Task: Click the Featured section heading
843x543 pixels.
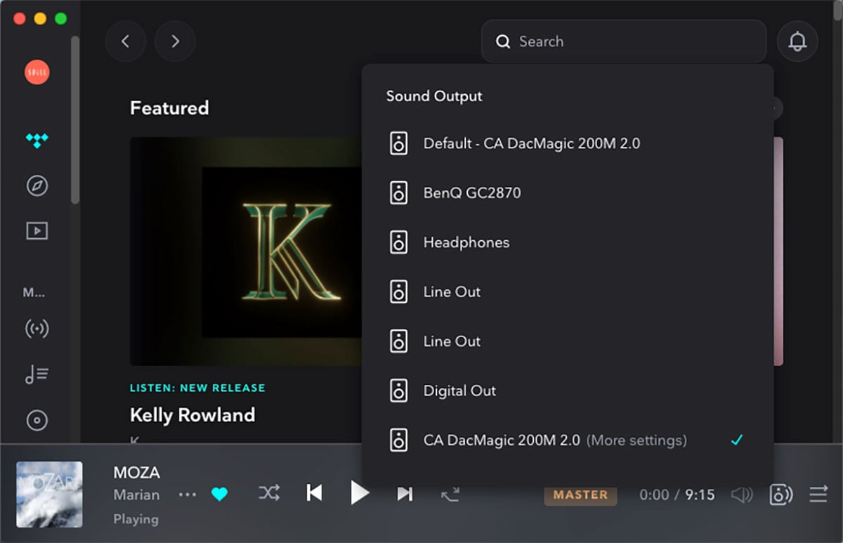Action: click(x=169, y=107)
